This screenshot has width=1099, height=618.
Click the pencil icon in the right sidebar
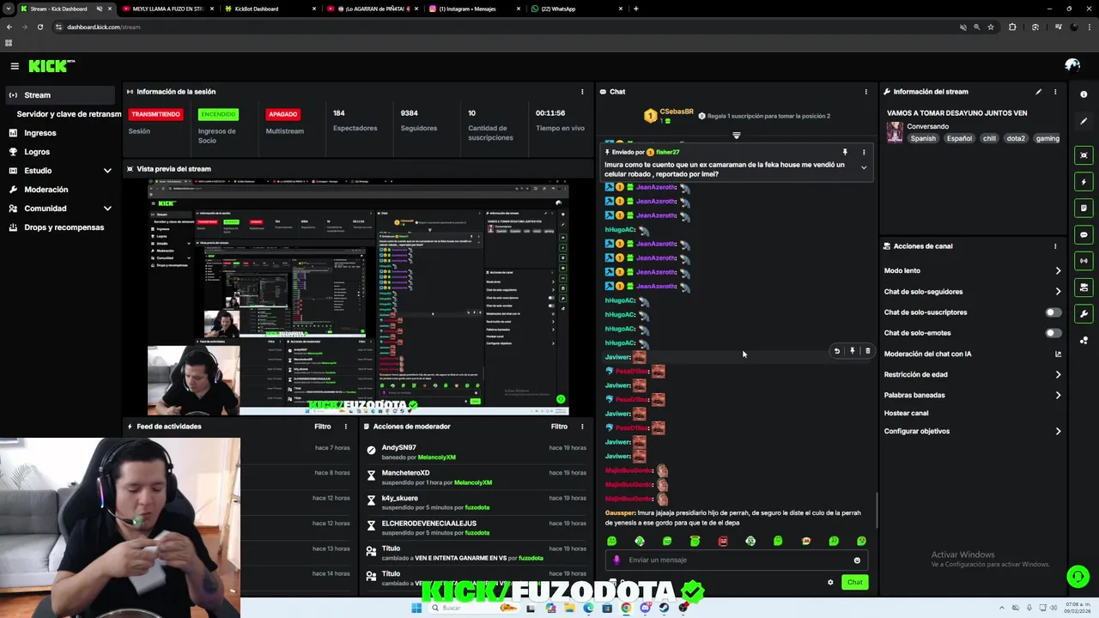click(x=1084, y=121)
